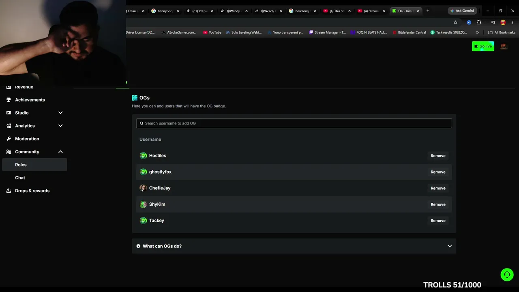Image resolution: width=519 pixels, height=292 pixels.
Task: Open the All Bookmarks folder
Action: click(x=502, y=32)
